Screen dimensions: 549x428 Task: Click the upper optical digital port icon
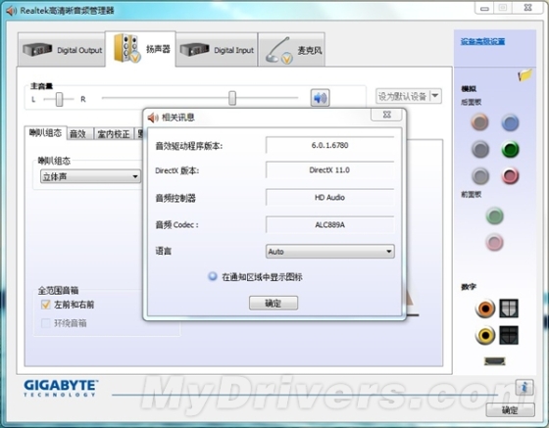pos(509,309)
